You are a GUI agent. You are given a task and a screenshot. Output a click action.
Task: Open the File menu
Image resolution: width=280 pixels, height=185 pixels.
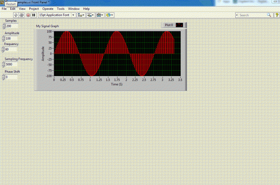point(4,9)
